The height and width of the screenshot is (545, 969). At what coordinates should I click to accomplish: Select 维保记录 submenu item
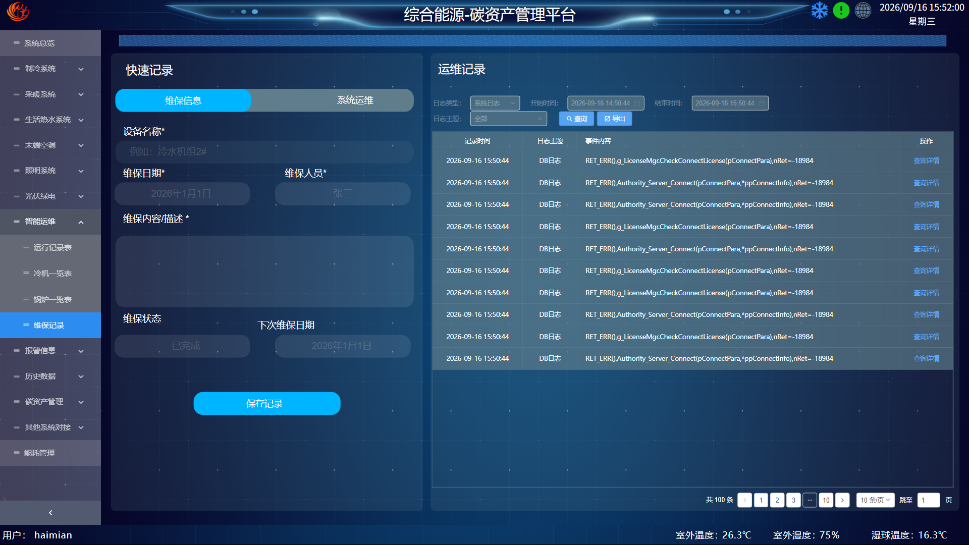[50, 325]
